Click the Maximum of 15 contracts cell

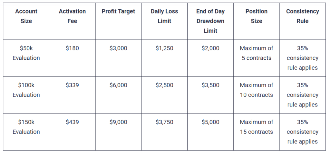[256, 127]
